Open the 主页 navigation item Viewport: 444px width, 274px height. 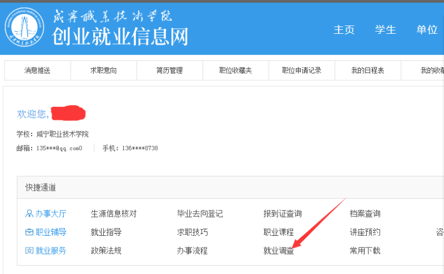pyautogui.click(x=344, y=30)
